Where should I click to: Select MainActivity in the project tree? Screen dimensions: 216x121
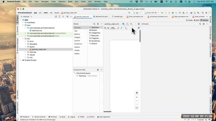(x=36, y=31)
